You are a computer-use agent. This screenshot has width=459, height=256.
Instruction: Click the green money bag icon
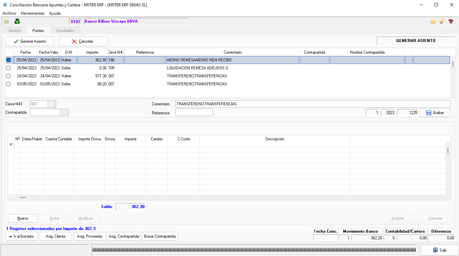pyautogui.click(x=17, y=21)
